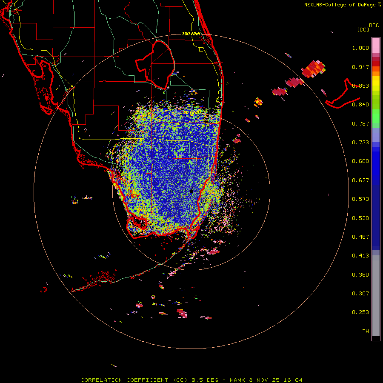Pick the bright green segment of color bar
Screen dimensions: 383x383
(376, 116)
